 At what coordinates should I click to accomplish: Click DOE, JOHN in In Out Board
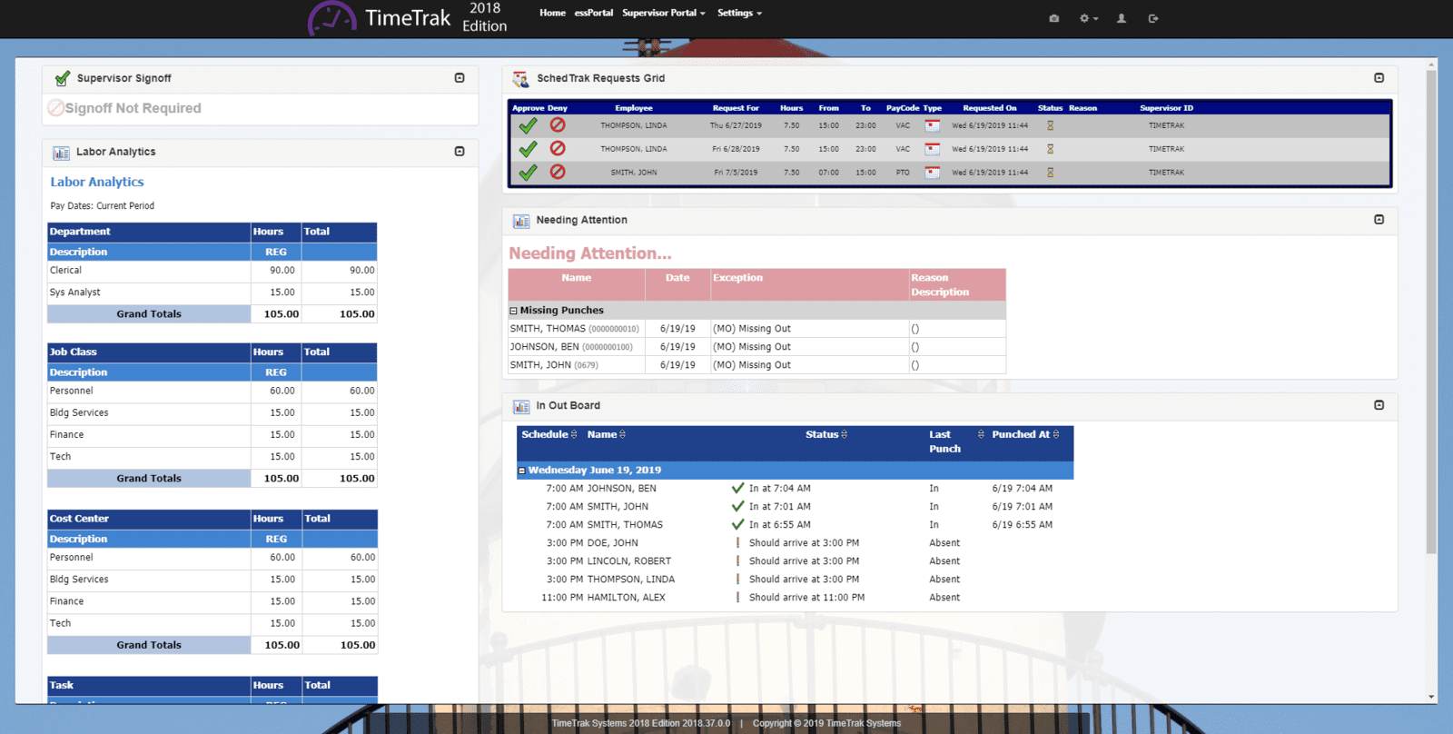pos(612,543)
